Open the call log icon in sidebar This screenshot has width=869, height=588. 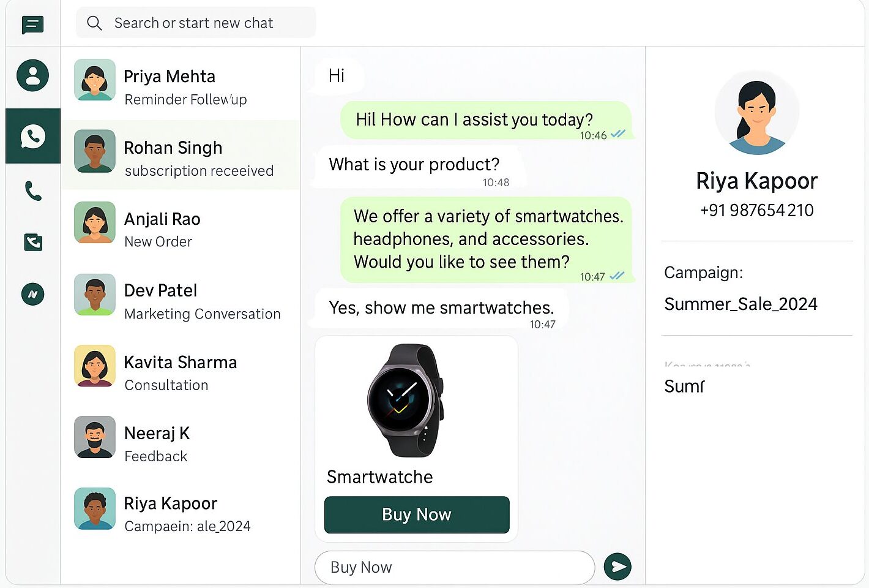(x=33, y=243)
